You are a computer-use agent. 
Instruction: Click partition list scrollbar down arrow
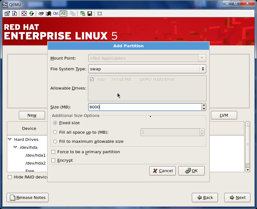pyautogui.click(x=248, y=170)
